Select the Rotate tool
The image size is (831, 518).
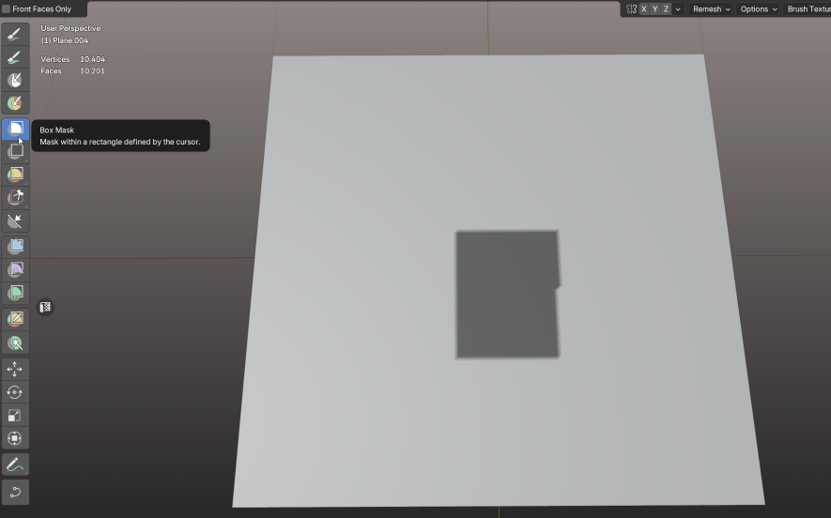pyautogui.click(x=15, y=392)
